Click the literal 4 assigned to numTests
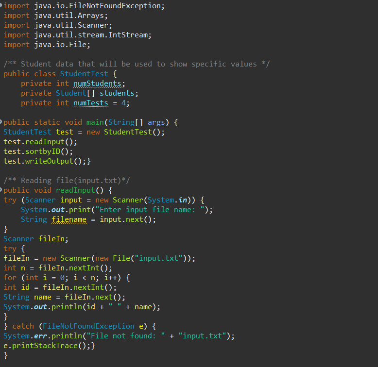The height and width of the screenshot is (367, 378). click(123, 103)
